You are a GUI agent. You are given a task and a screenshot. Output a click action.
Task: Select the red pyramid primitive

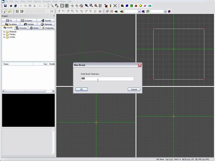click(x=136, y=6)
